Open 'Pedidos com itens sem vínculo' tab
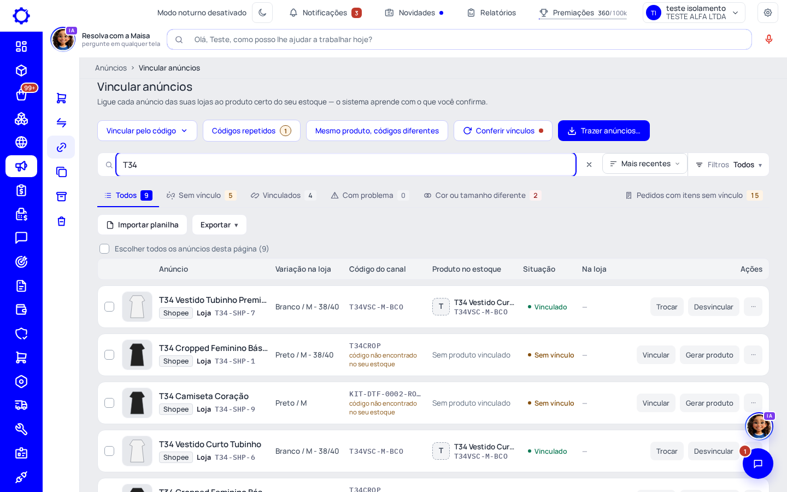 click(694, 195)
